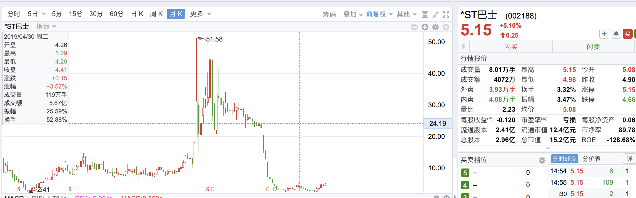Viewport: 636px width, 198px height.
Task: Click the 跌停 4.66 limit-down value
Action: pos(629,100)
